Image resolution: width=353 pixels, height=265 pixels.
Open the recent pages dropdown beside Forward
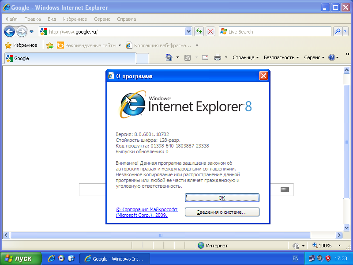coord(31,32)
